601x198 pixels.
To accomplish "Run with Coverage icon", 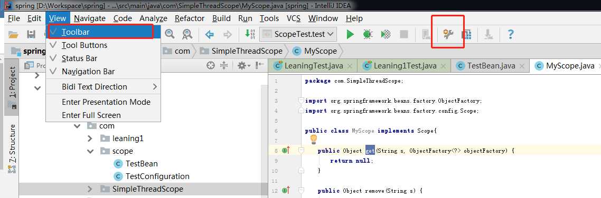I will pyautogui.click(x=386, y=34).
